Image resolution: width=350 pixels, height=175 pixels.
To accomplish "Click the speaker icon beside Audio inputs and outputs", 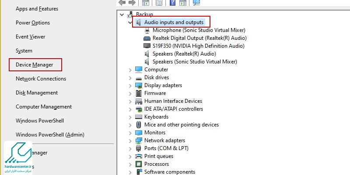I will pos(139,22).
